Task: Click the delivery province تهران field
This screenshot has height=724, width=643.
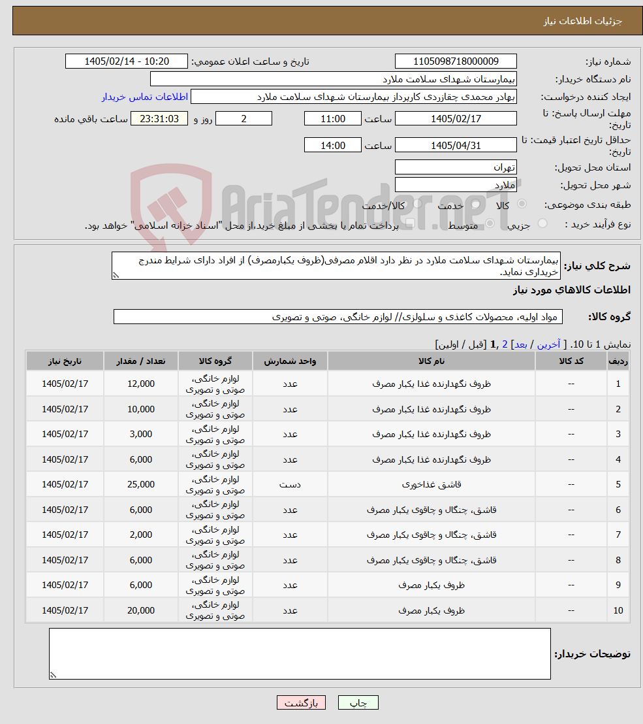Action: [456, 167]
